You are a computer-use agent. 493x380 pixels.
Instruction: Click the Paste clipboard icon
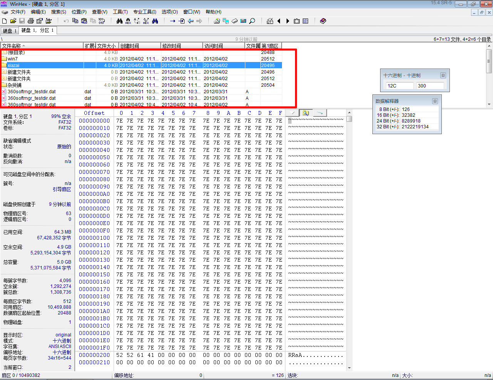pyautogui.click(x=84, y=21)
